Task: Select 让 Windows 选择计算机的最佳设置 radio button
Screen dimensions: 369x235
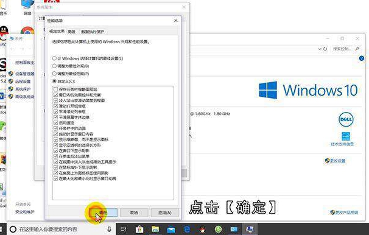Action: (x=54, y=58)
